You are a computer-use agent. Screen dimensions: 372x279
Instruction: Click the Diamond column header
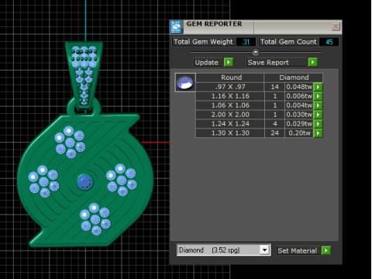tap(294, 77)
